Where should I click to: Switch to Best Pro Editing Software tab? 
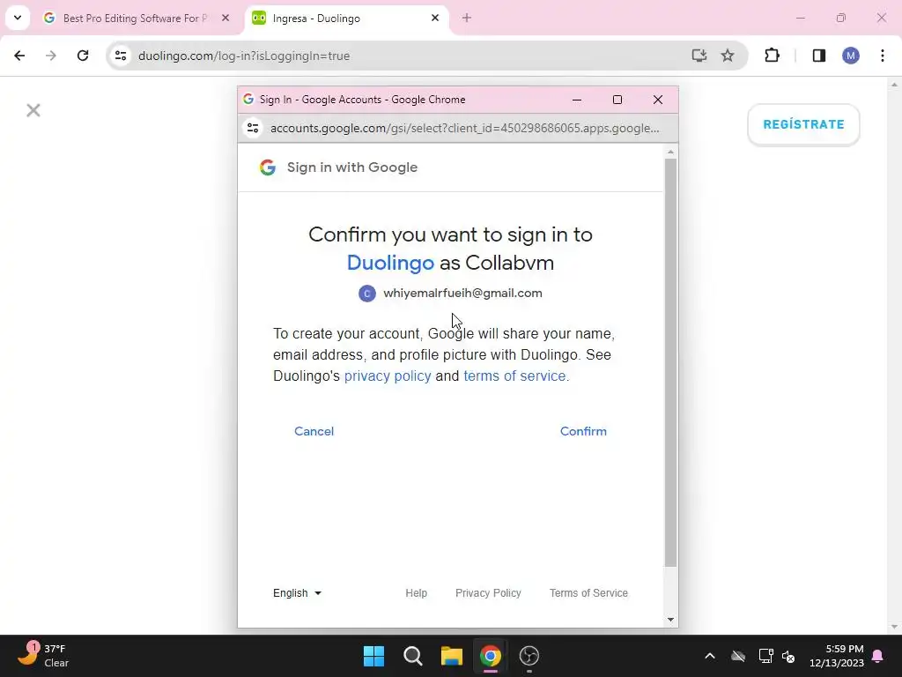click(137, 19)
